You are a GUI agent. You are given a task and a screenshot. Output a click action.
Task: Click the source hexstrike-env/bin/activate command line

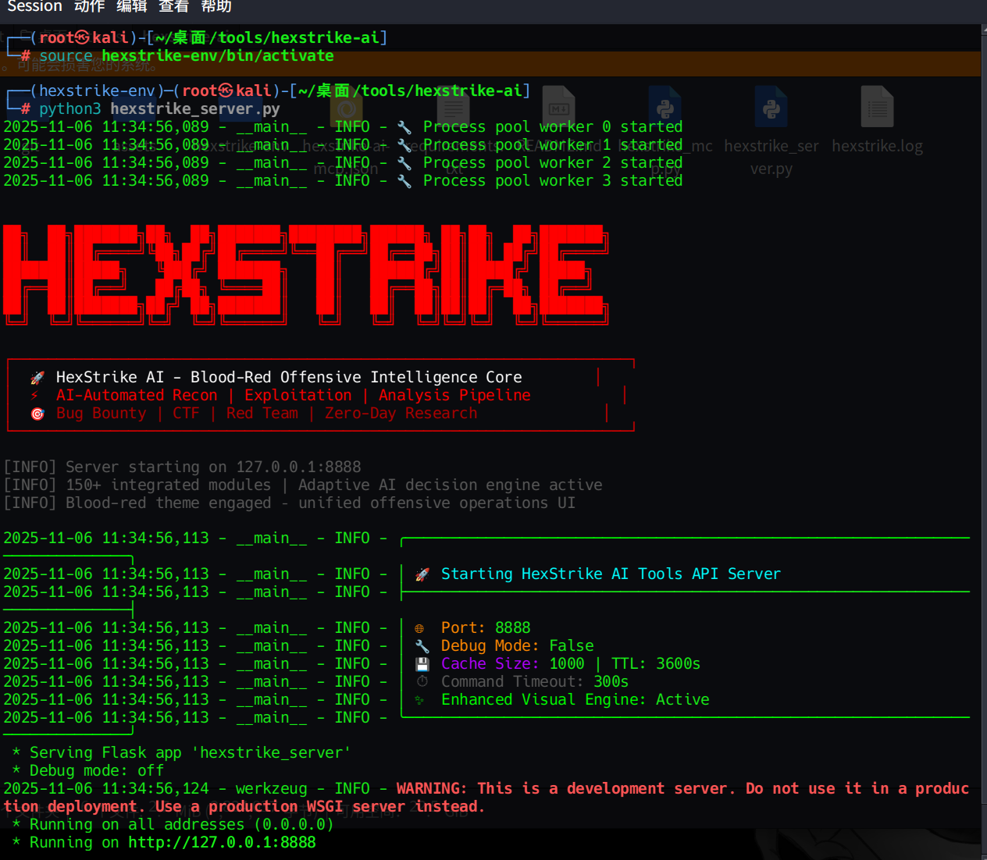[187, 56]
